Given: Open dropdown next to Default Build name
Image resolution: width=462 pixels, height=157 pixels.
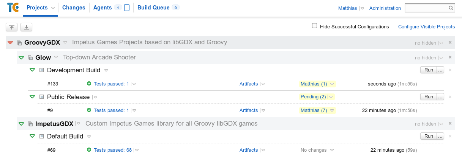Looking at the screenshot, I should click(88, 137).
